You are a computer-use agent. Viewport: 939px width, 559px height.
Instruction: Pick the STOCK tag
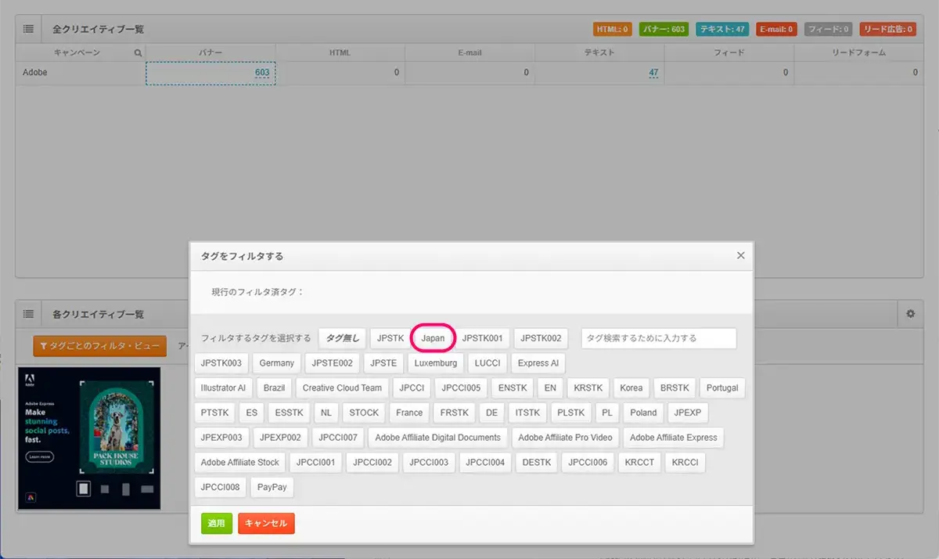pyautogui.click(x=364, y=413)
